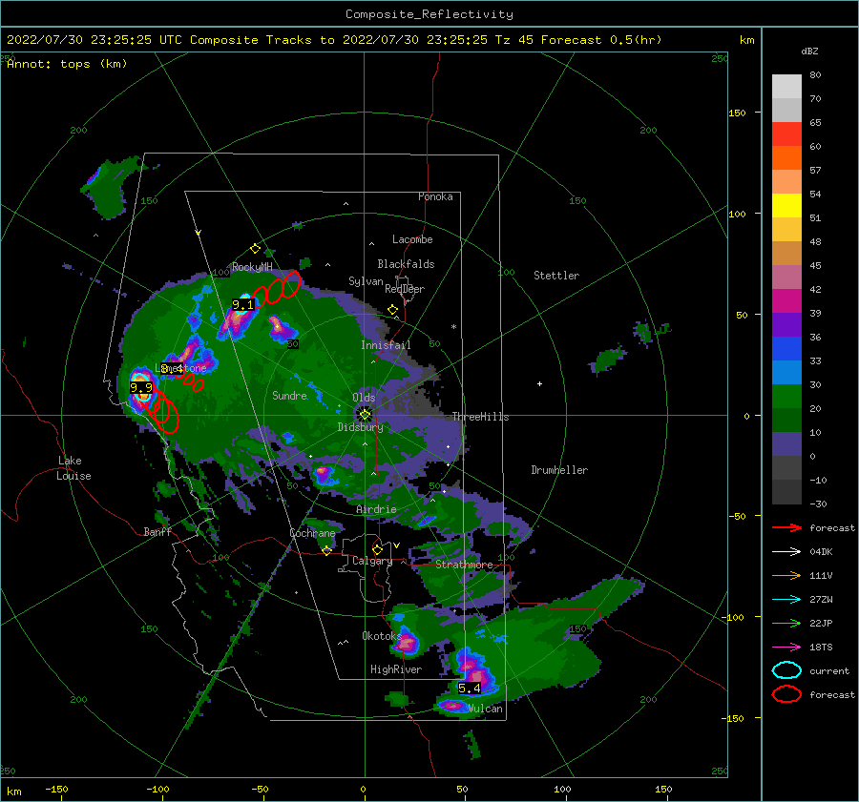Click the radar site marker at Olds
This screenshot has width=859, height=802.
[x=365, y=415]
